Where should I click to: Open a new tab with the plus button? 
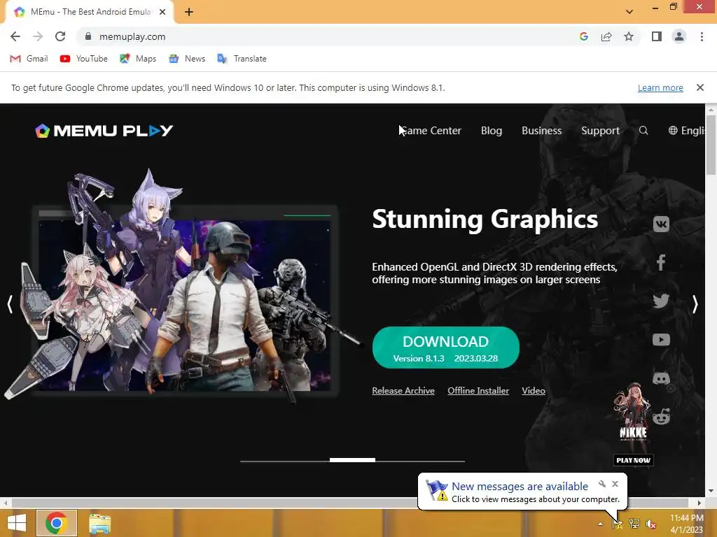(x=189, y=12)
